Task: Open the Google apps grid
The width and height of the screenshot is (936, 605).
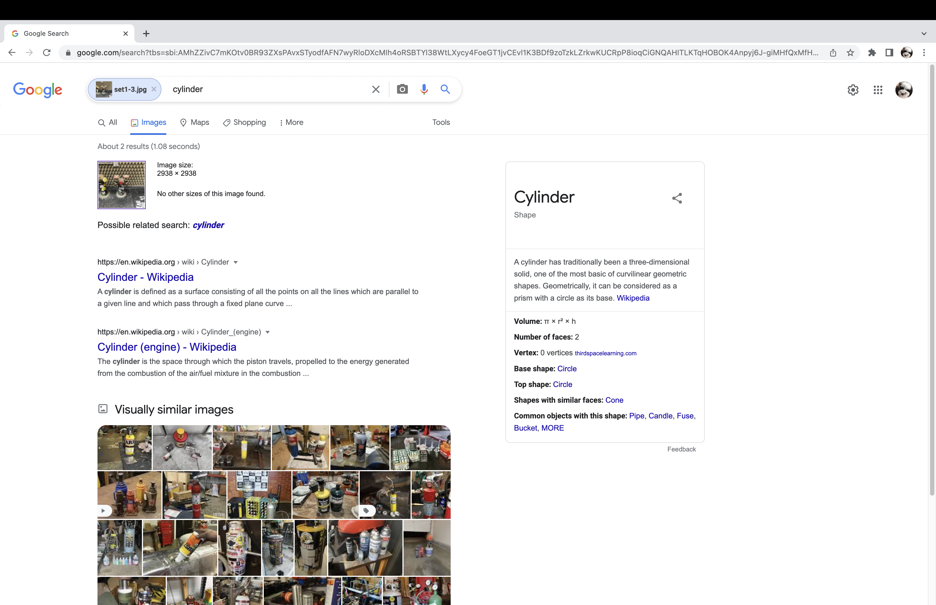Action: [x=877, y=90]
